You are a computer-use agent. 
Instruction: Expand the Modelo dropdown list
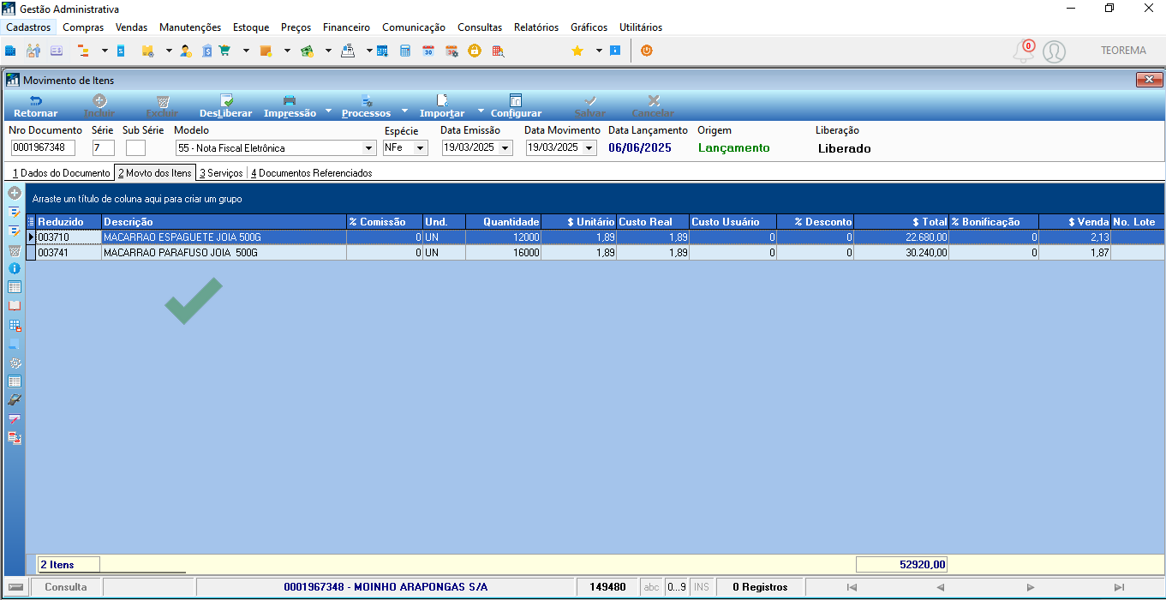pos(369,148)
